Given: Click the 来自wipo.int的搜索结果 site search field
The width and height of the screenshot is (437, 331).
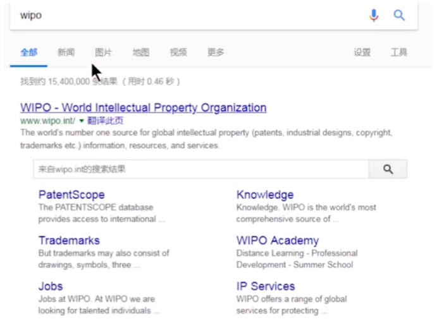Looking at the screenshot, I should [200, 169].
